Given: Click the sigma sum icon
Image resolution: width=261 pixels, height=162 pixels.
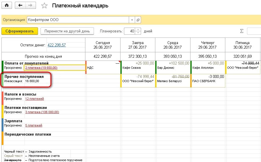Looking at the screenshot, I should click(x=242, y=31).
